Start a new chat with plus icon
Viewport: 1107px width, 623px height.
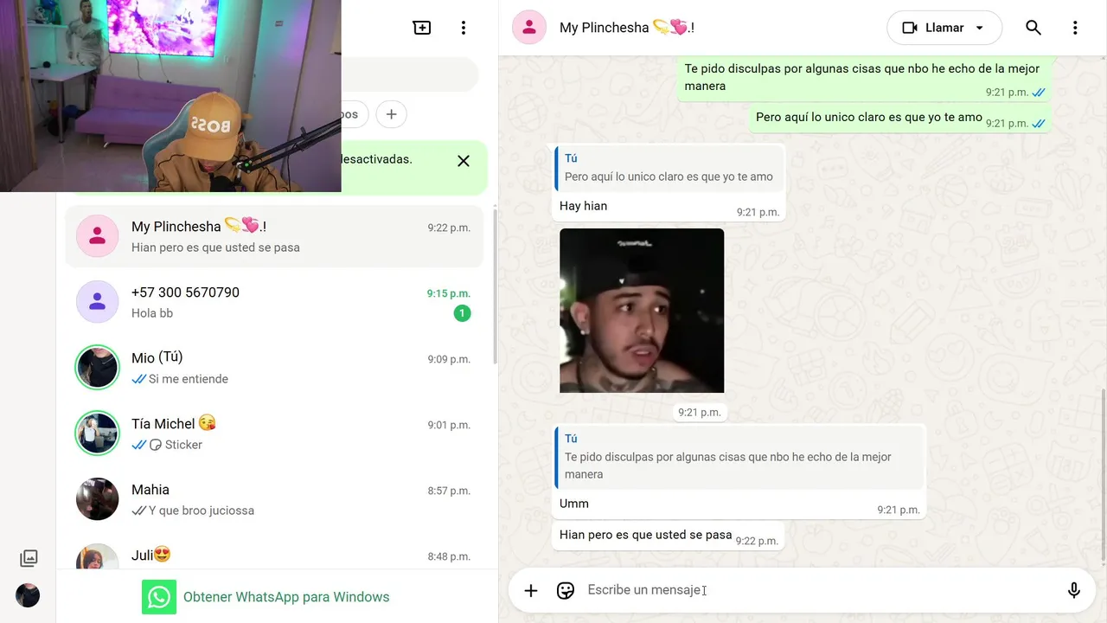coord(422,28)
